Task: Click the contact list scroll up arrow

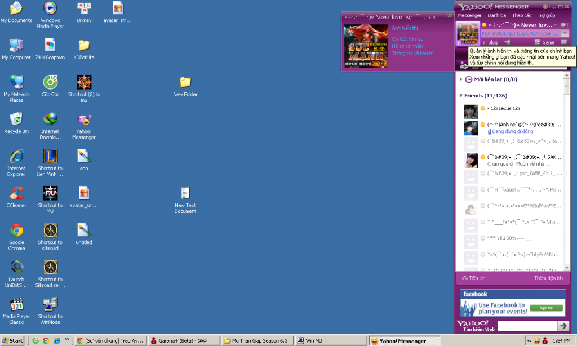Action: [x=567, y=75]
